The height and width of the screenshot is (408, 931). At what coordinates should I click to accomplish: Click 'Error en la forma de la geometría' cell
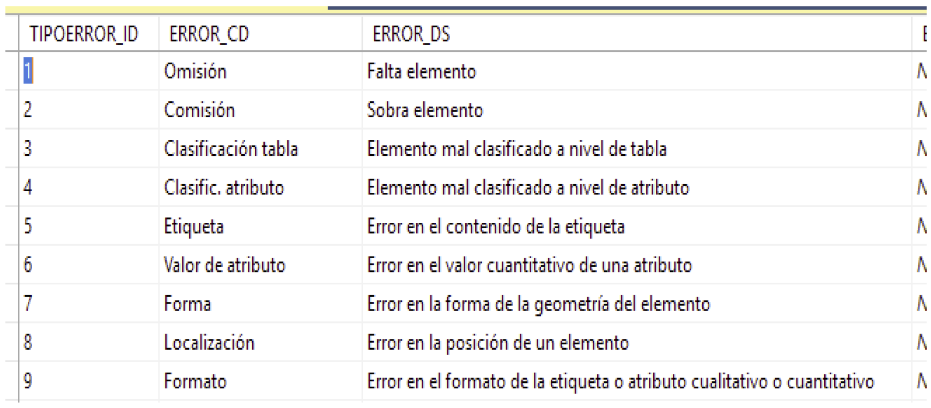538,304
